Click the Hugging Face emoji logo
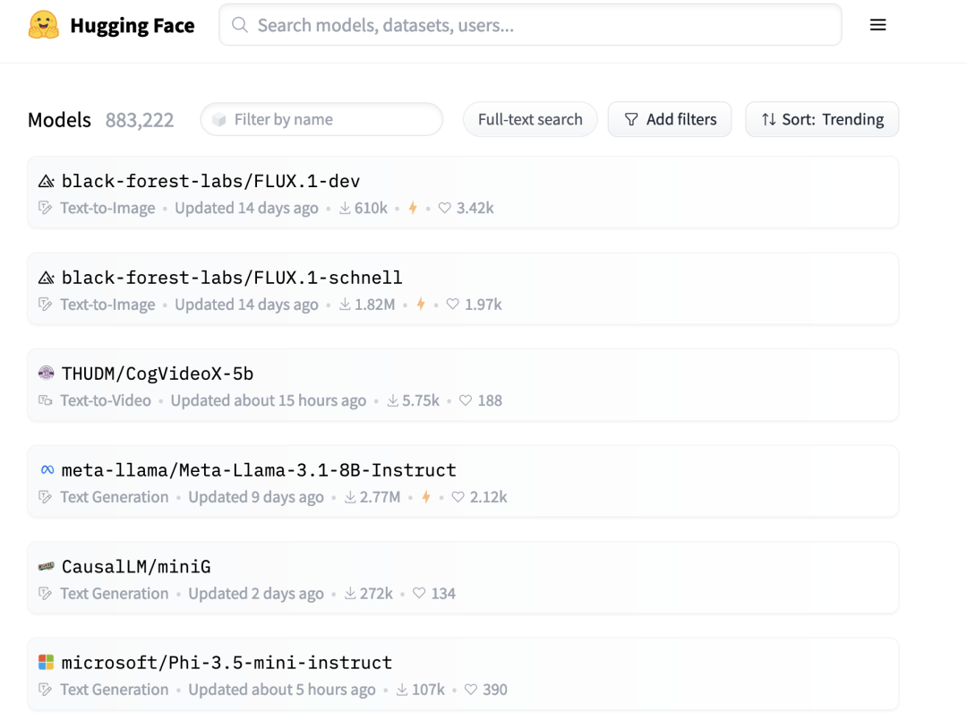 click(44, 25)
